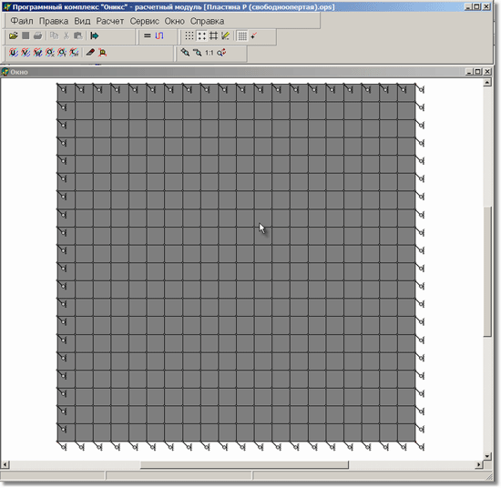Toggle the dense dotted grid display
Image resolution: width=501 pixels, height=488 pixels.
coord(189,36)
